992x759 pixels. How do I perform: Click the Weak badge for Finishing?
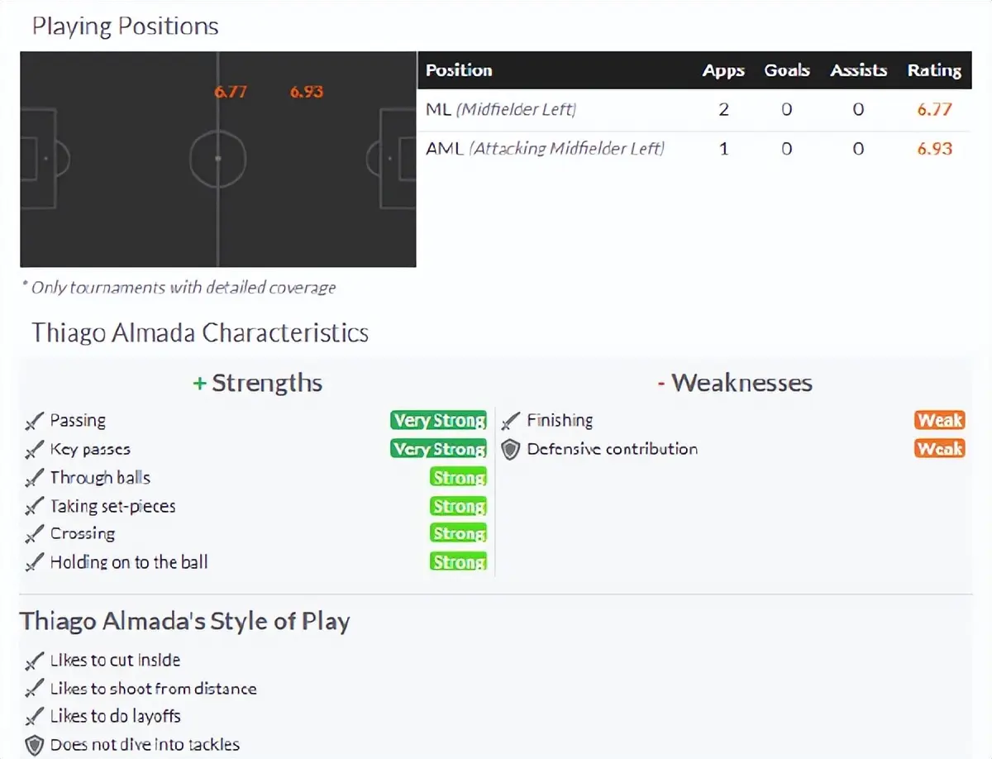tap(940, 421)
